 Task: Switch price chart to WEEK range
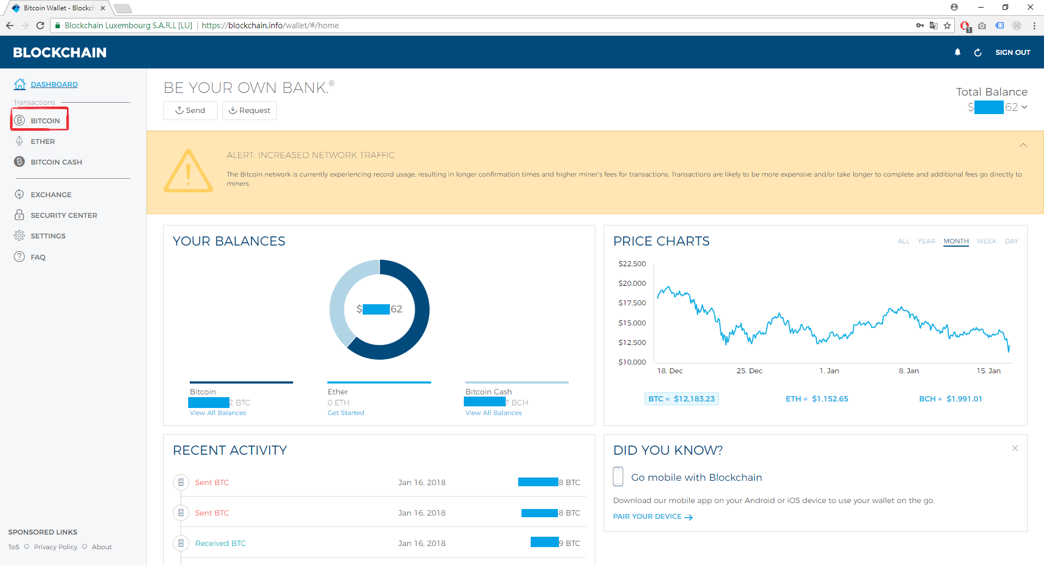[987, 241]
